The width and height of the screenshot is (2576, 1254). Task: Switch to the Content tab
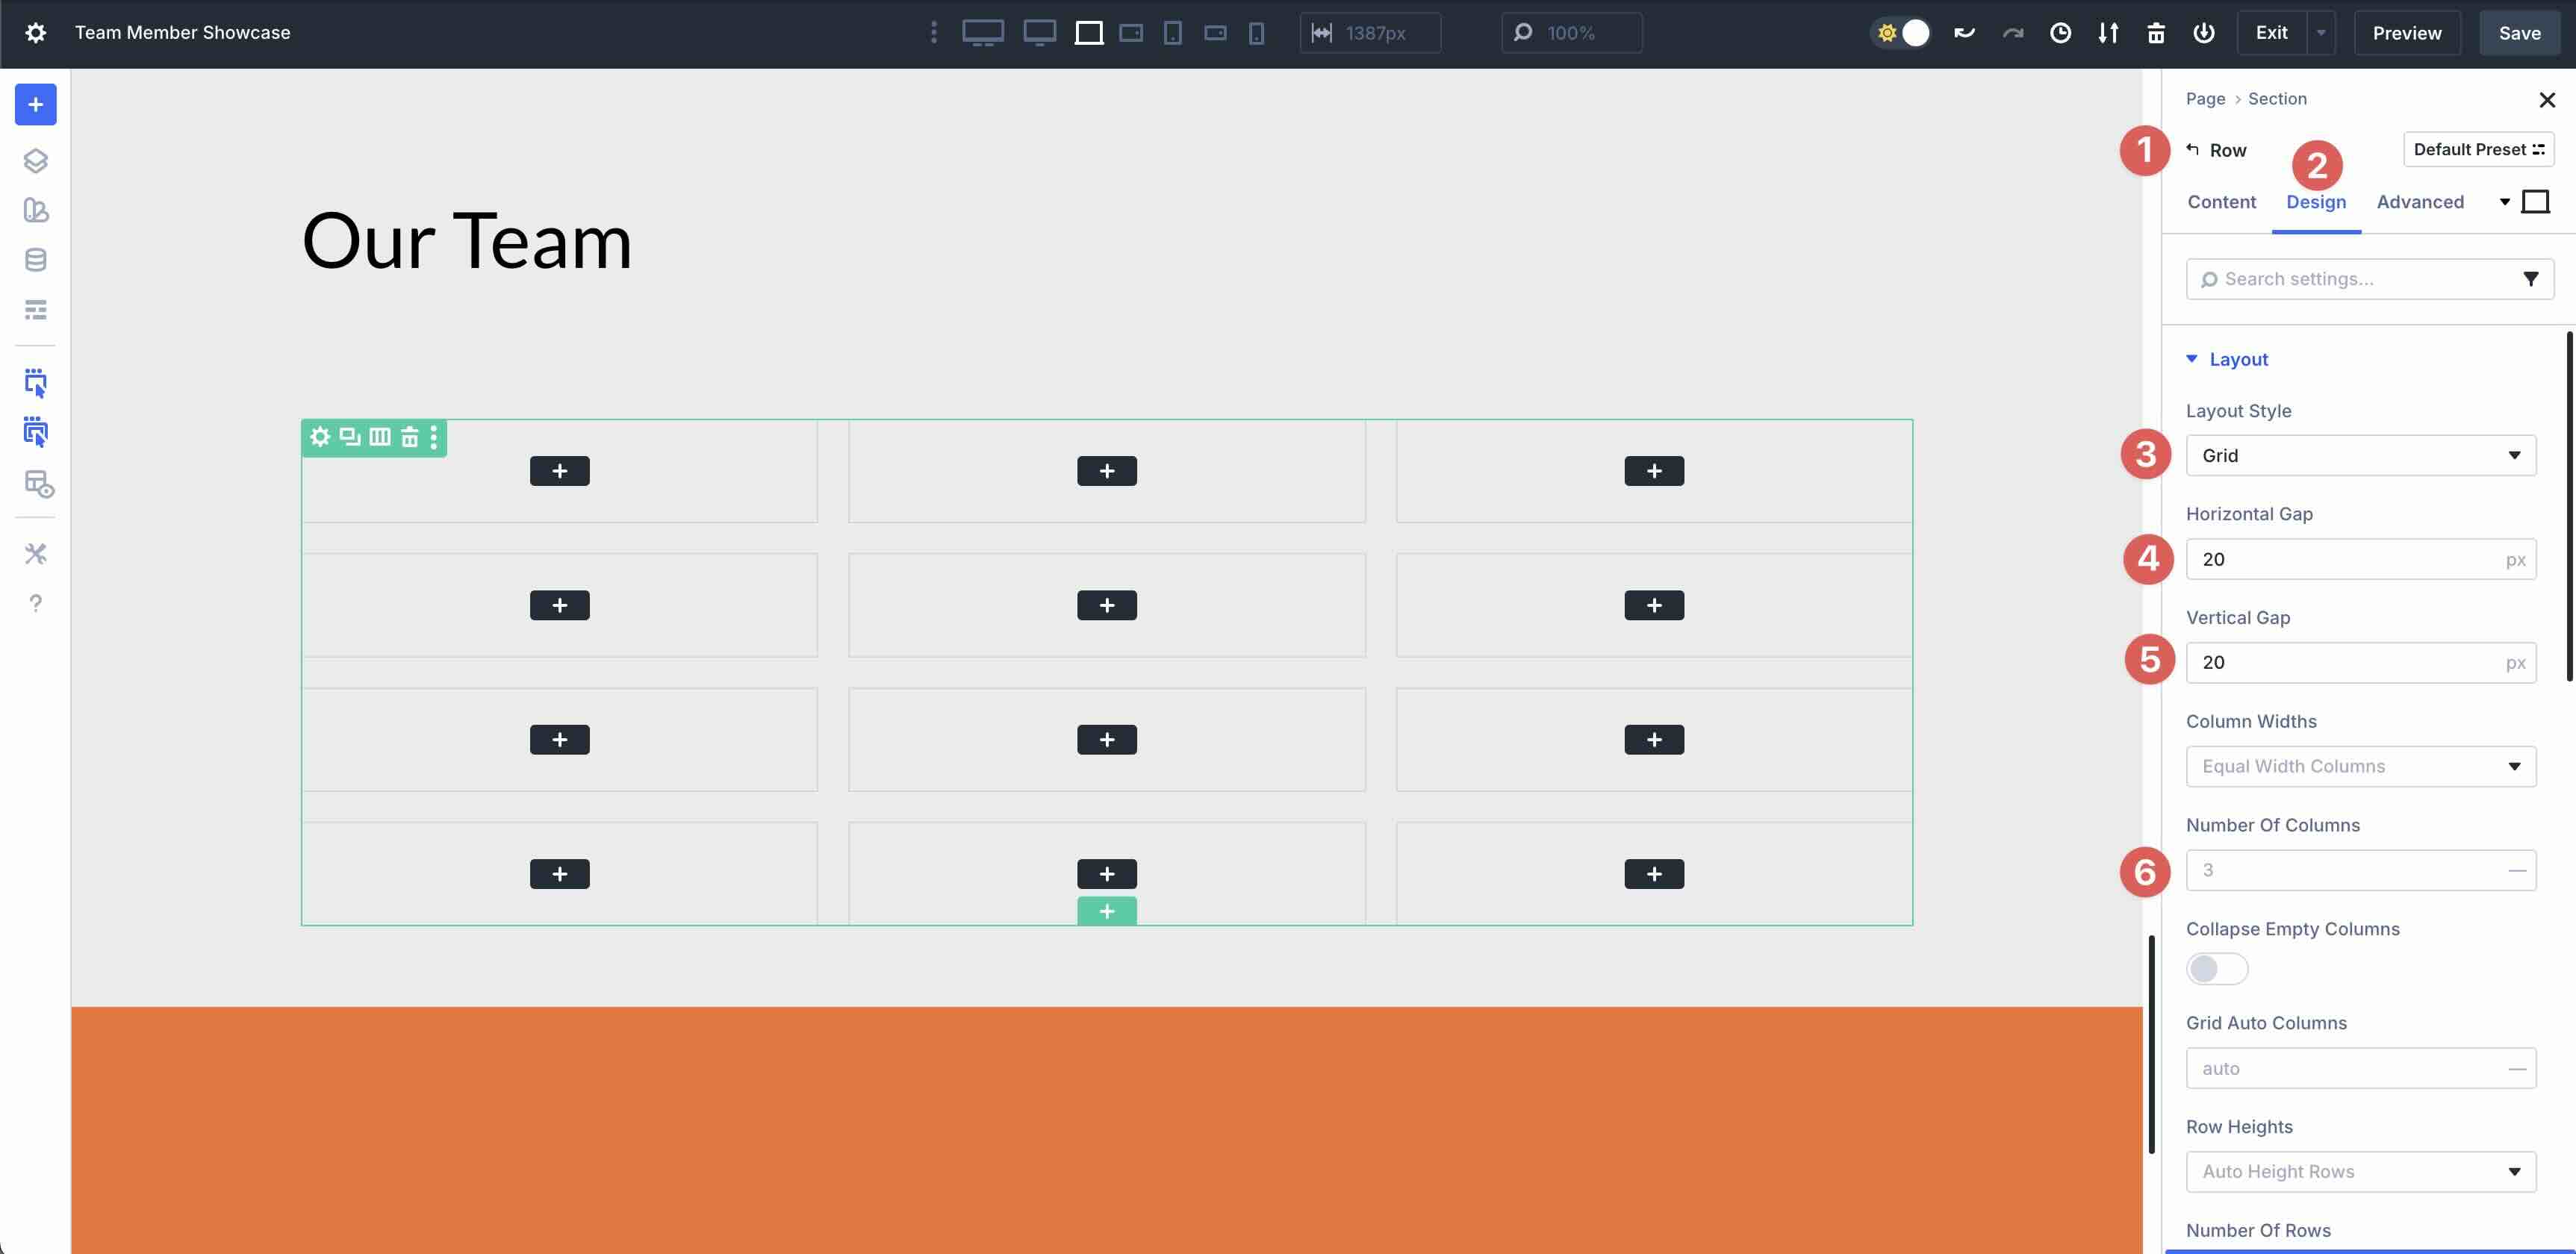pos(2221,202)
